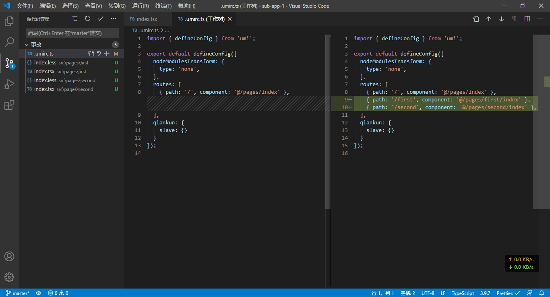Open the Manage gear icon
This screenshot has width=550, height=297.
[x=9, y=277]
